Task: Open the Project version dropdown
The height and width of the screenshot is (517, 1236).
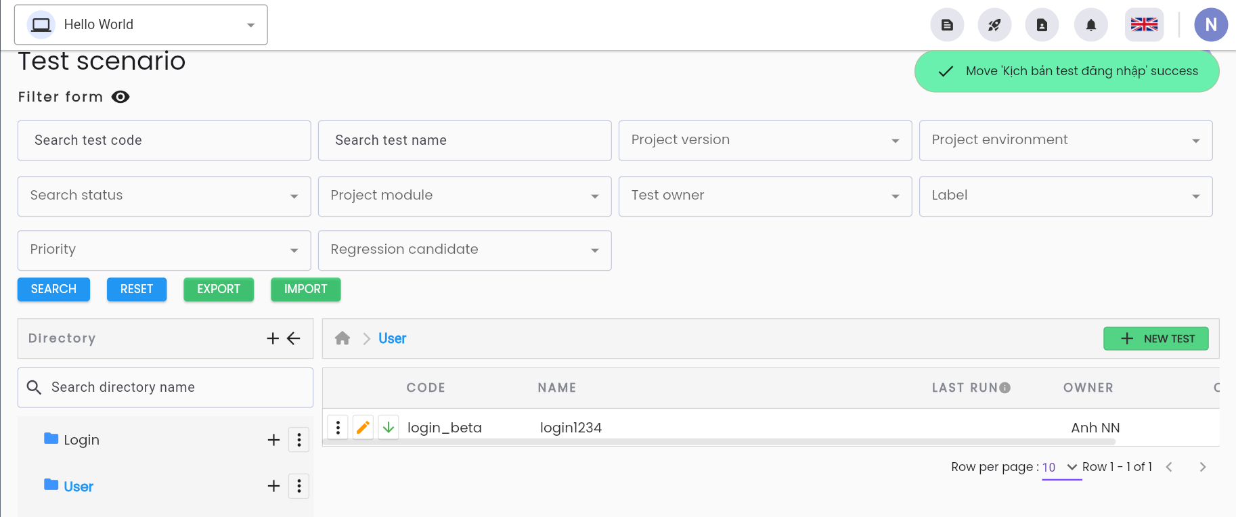Action: [765, 141]
